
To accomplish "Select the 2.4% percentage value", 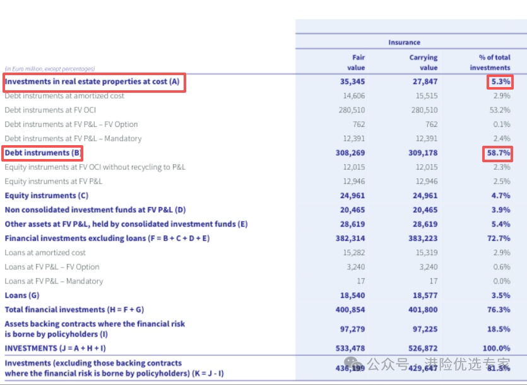I will pyautogui.click(x=502, y=138).
